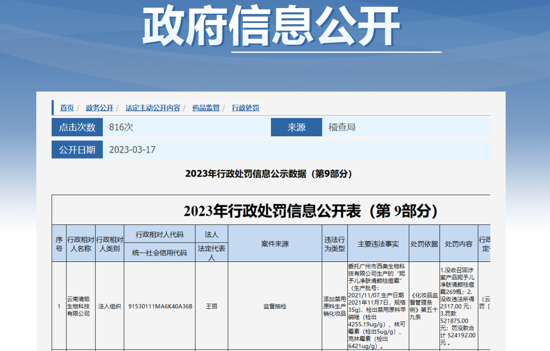Click the 监督抽检 case source cell

[x=275, y=306]
